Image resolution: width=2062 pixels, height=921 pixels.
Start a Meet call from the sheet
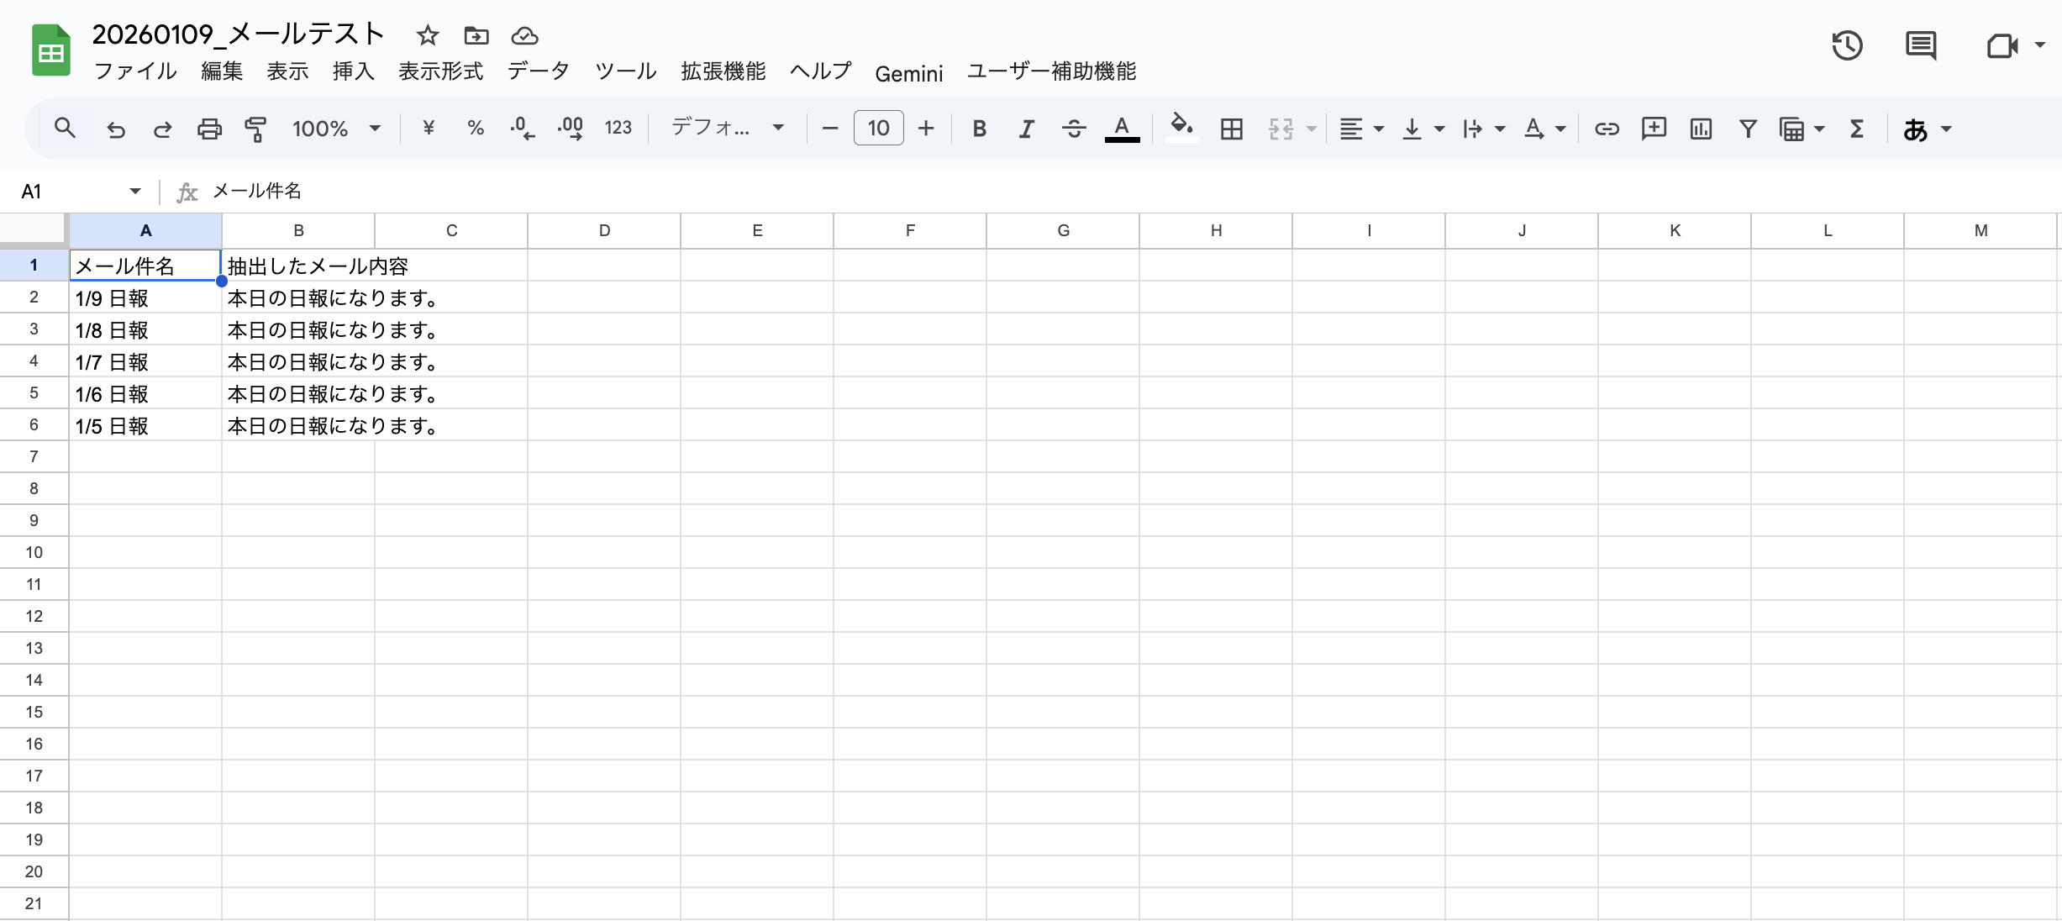point(2005,46)
